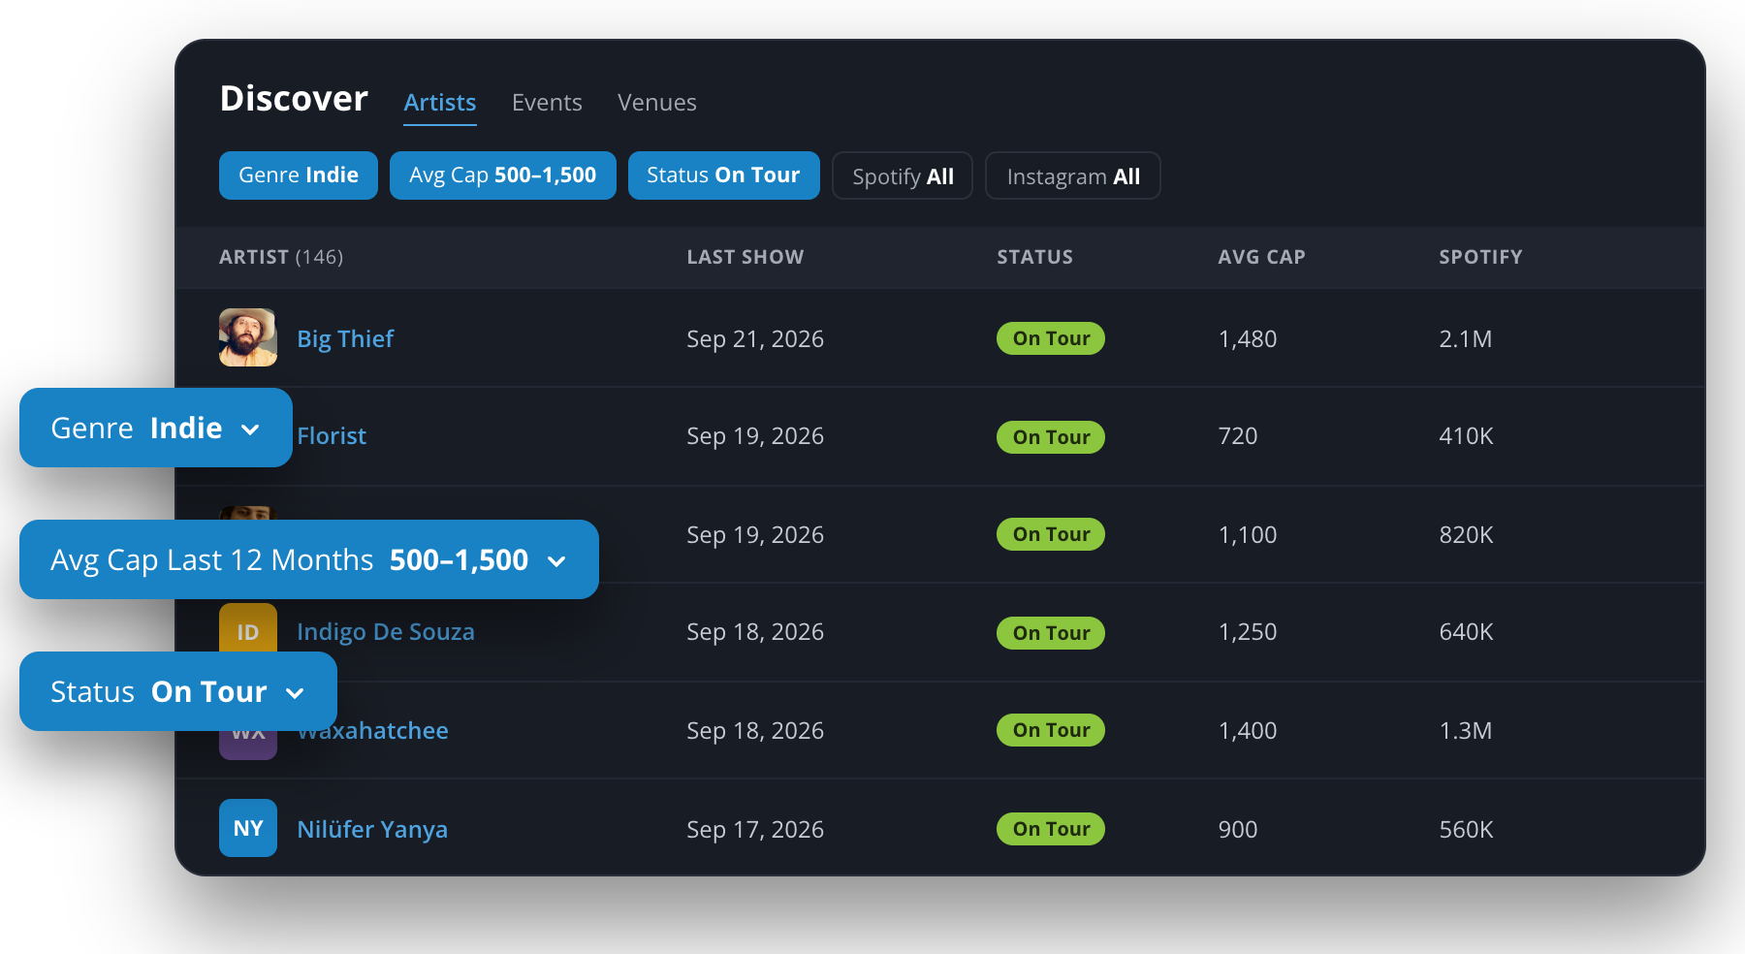Click the ID avatar for Indigo De Souza
The height and width of the screenshot is (954, 1745).
tap(248, 628)
